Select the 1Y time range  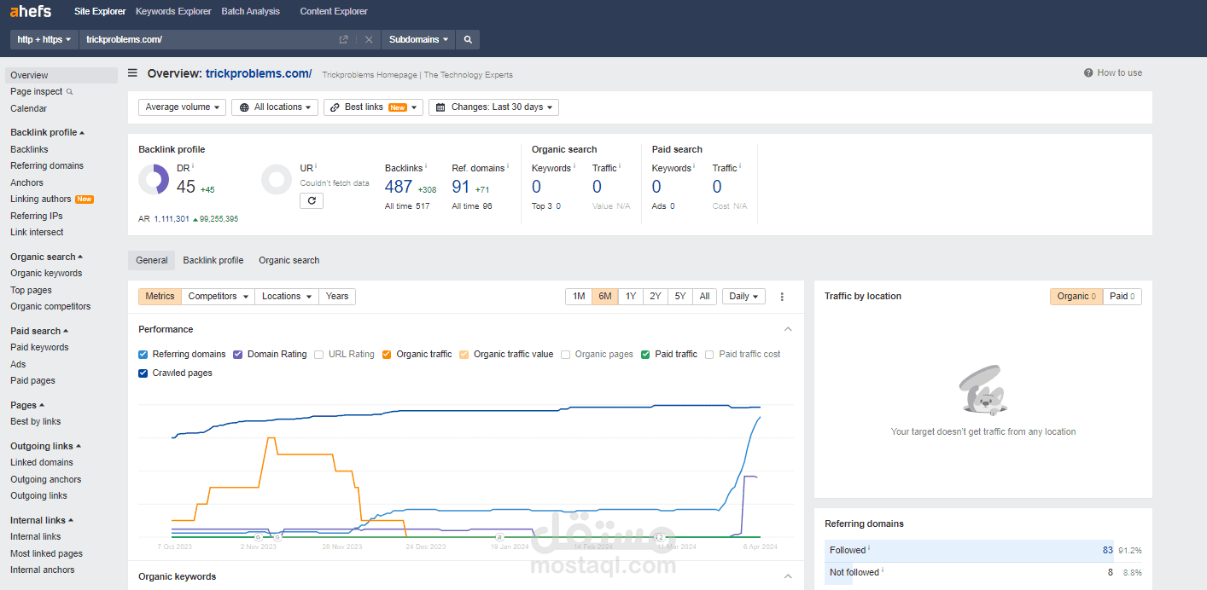click(x=631, y=297)
